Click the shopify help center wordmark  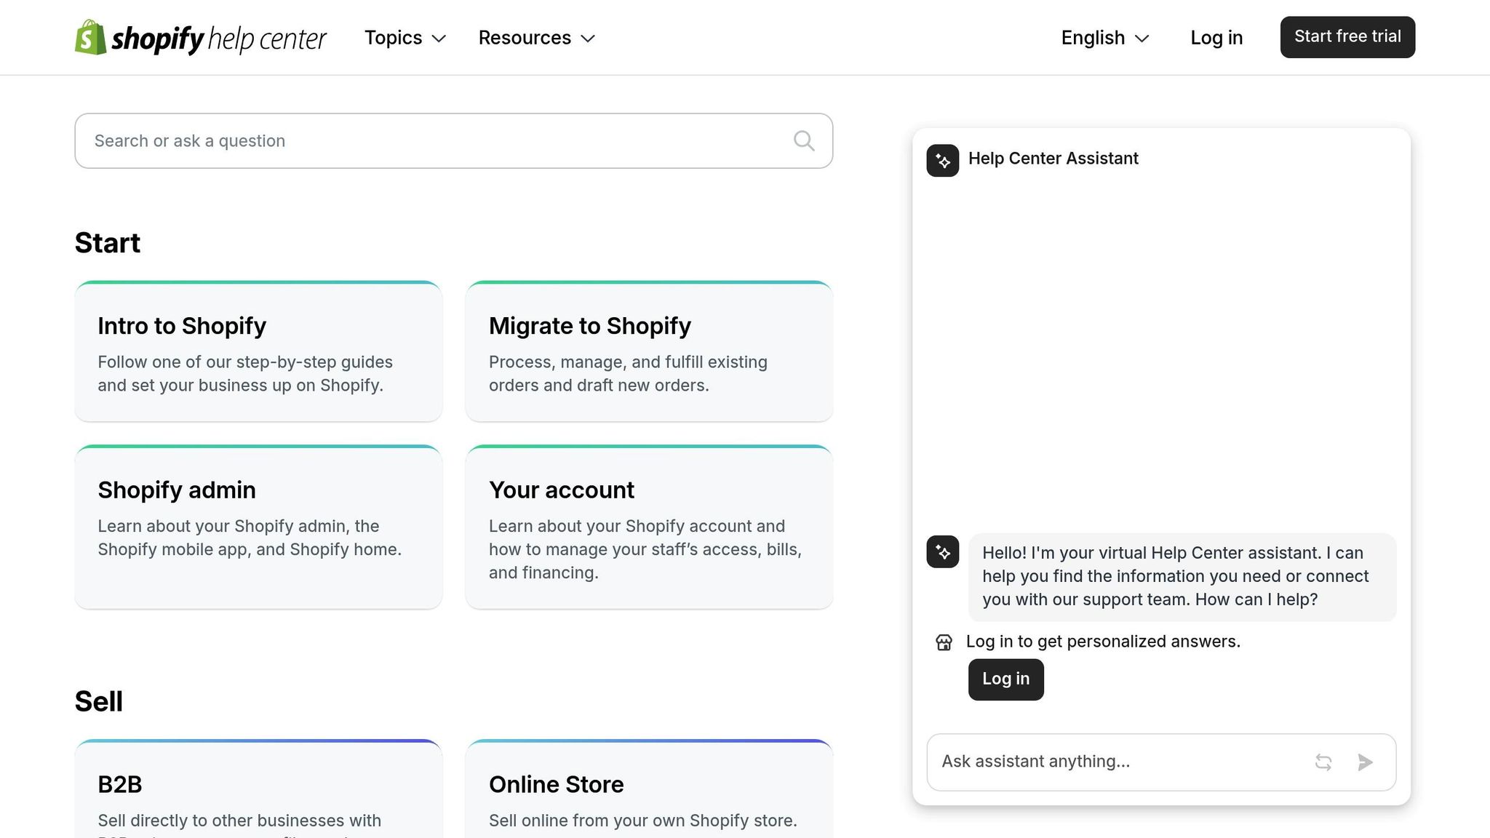click(218, 37)
